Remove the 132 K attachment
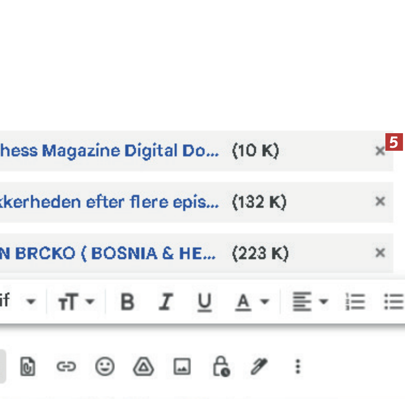Image resolution: width=405 pixels, height=399 pixels. [380, 202]
